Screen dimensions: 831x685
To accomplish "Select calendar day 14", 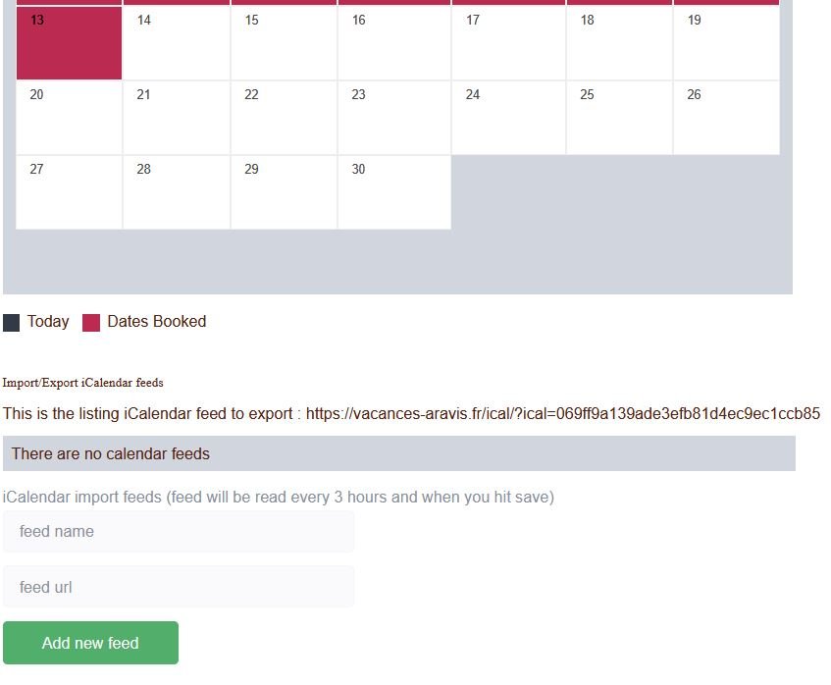I will [177, 43].
